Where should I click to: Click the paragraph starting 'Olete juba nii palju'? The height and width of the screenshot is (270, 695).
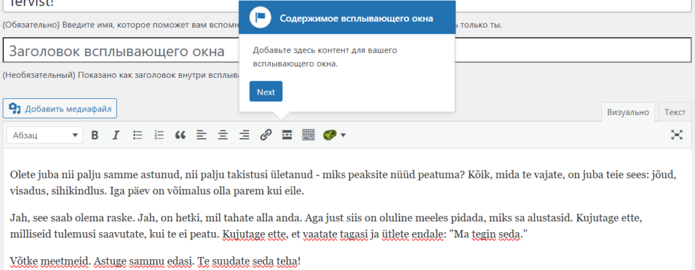point(343,183)
